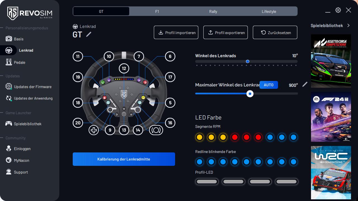Switch to the F1 tab
Screen dimensions: 358x201
pos(157,11)
